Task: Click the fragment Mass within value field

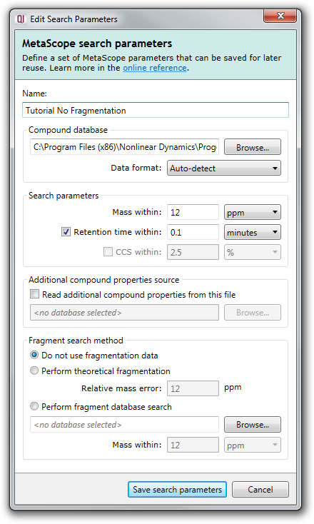Action: pos(193,445)
